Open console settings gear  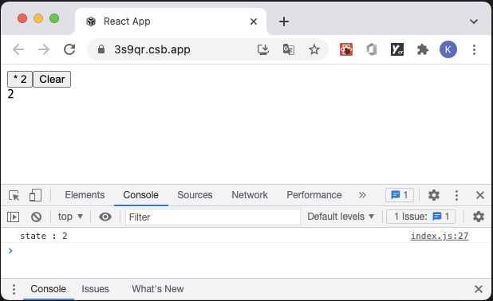tap(478, 217)
